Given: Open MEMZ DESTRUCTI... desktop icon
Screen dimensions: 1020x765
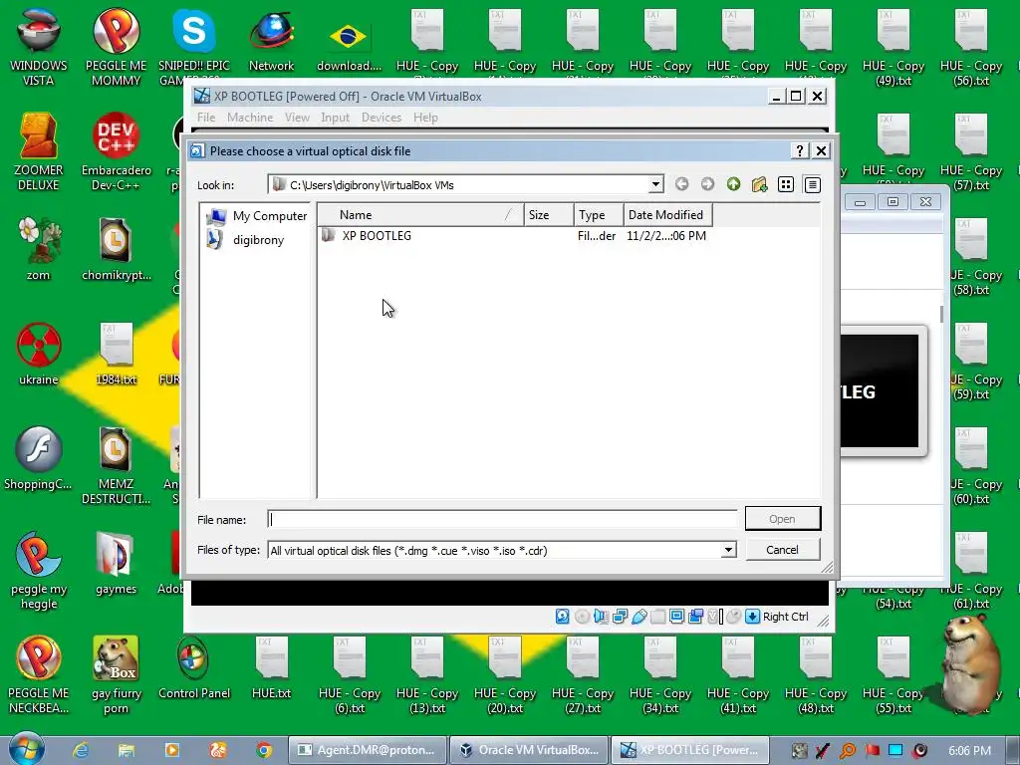Looking at the screenshot, I should coord(116,466).
